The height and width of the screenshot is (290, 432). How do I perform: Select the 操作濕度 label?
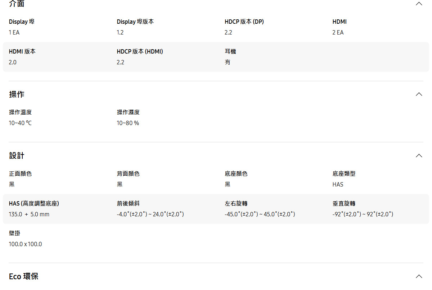coord(128,112)
